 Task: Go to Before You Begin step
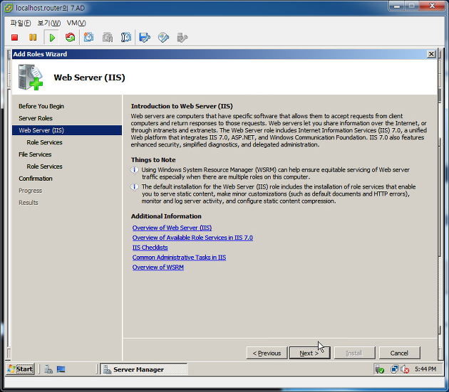[41, 106]
